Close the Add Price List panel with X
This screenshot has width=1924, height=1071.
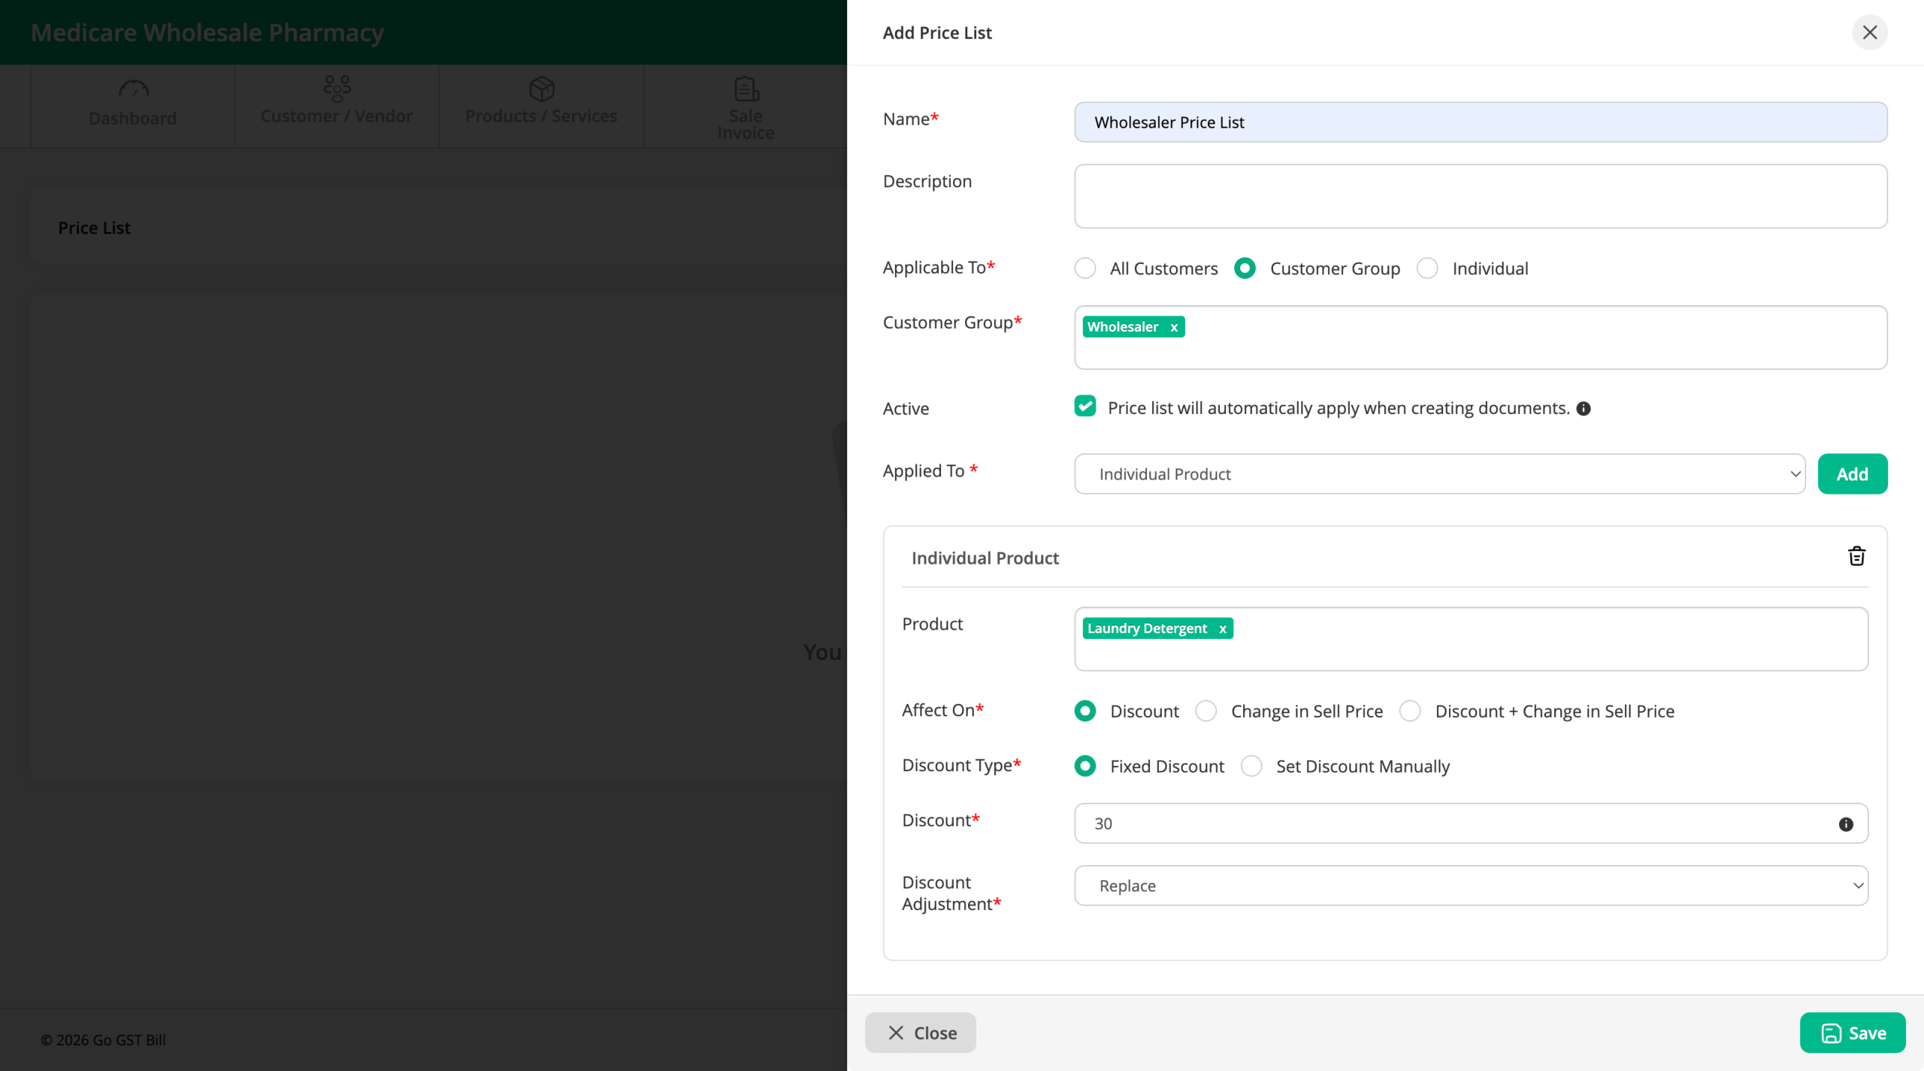pyautogui.click(x=1870, y=32)
